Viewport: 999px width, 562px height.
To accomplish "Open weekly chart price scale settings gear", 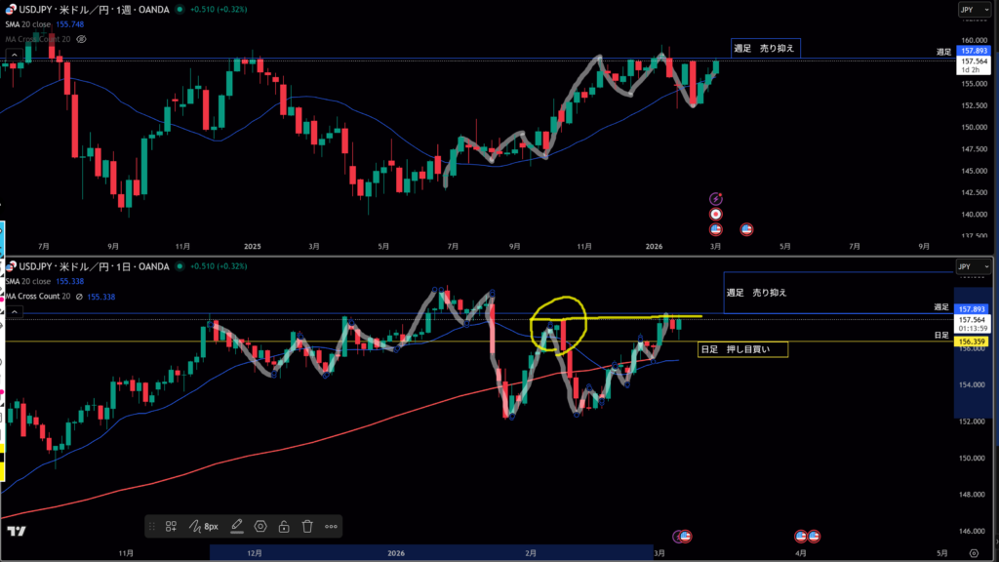I will (x=973, y=248).
